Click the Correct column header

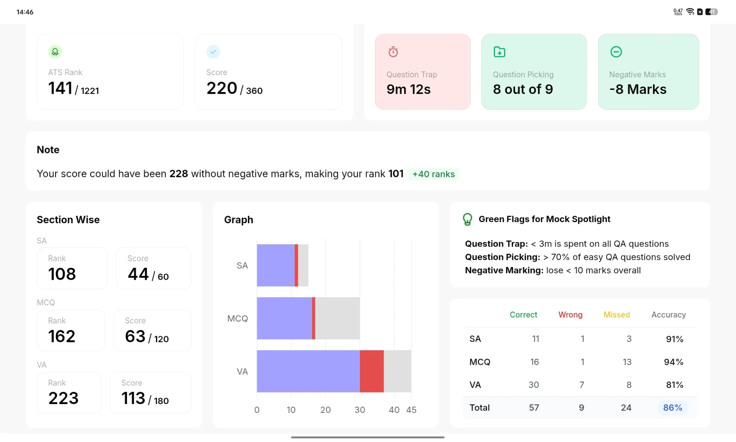tap(523, 315)
